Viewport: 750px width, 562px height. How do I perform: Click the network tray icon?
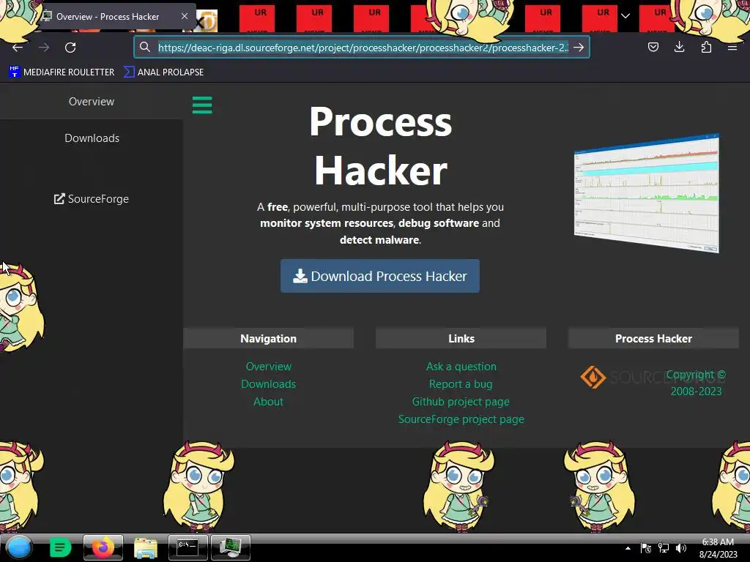click(664, 548)
